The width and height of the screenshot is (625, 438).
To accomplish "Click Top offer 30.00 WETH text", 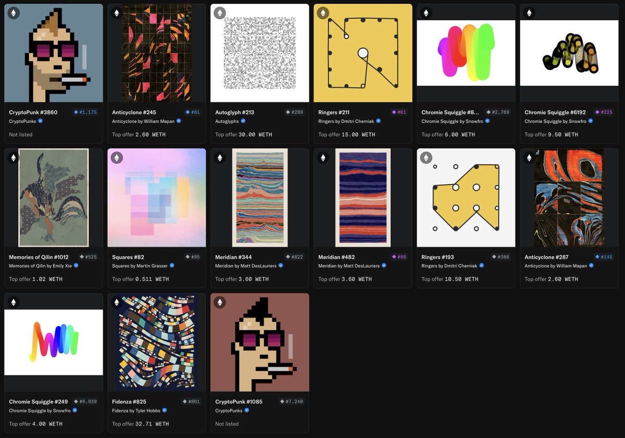I will (244, 135).
